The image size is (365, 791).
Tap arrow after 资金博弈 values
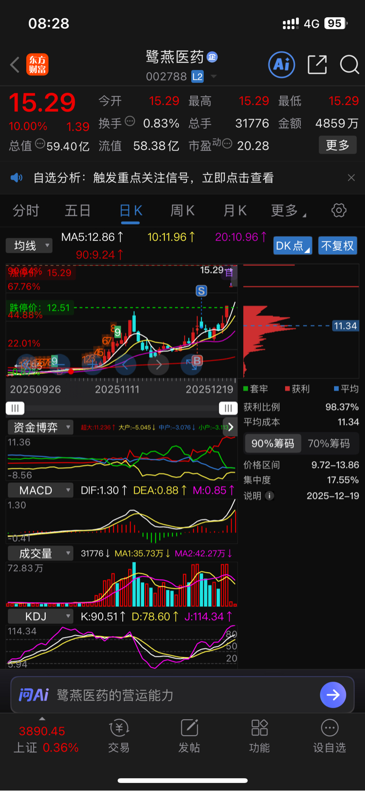click(x=231, y=427)
